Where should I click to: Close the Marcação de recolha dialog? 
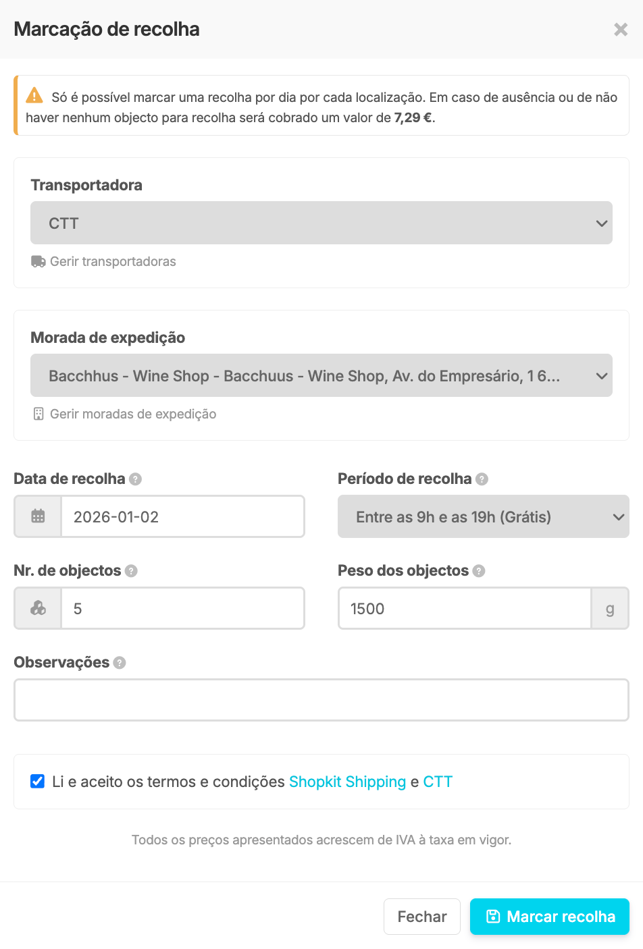pos(620,30)
